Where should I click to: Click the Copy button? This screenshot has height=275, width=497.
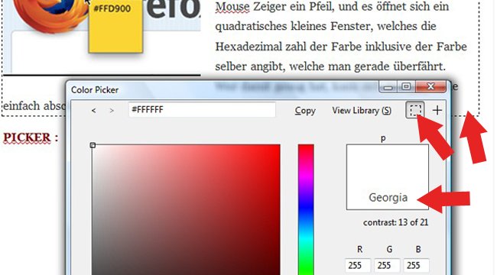tap(305, 111)
